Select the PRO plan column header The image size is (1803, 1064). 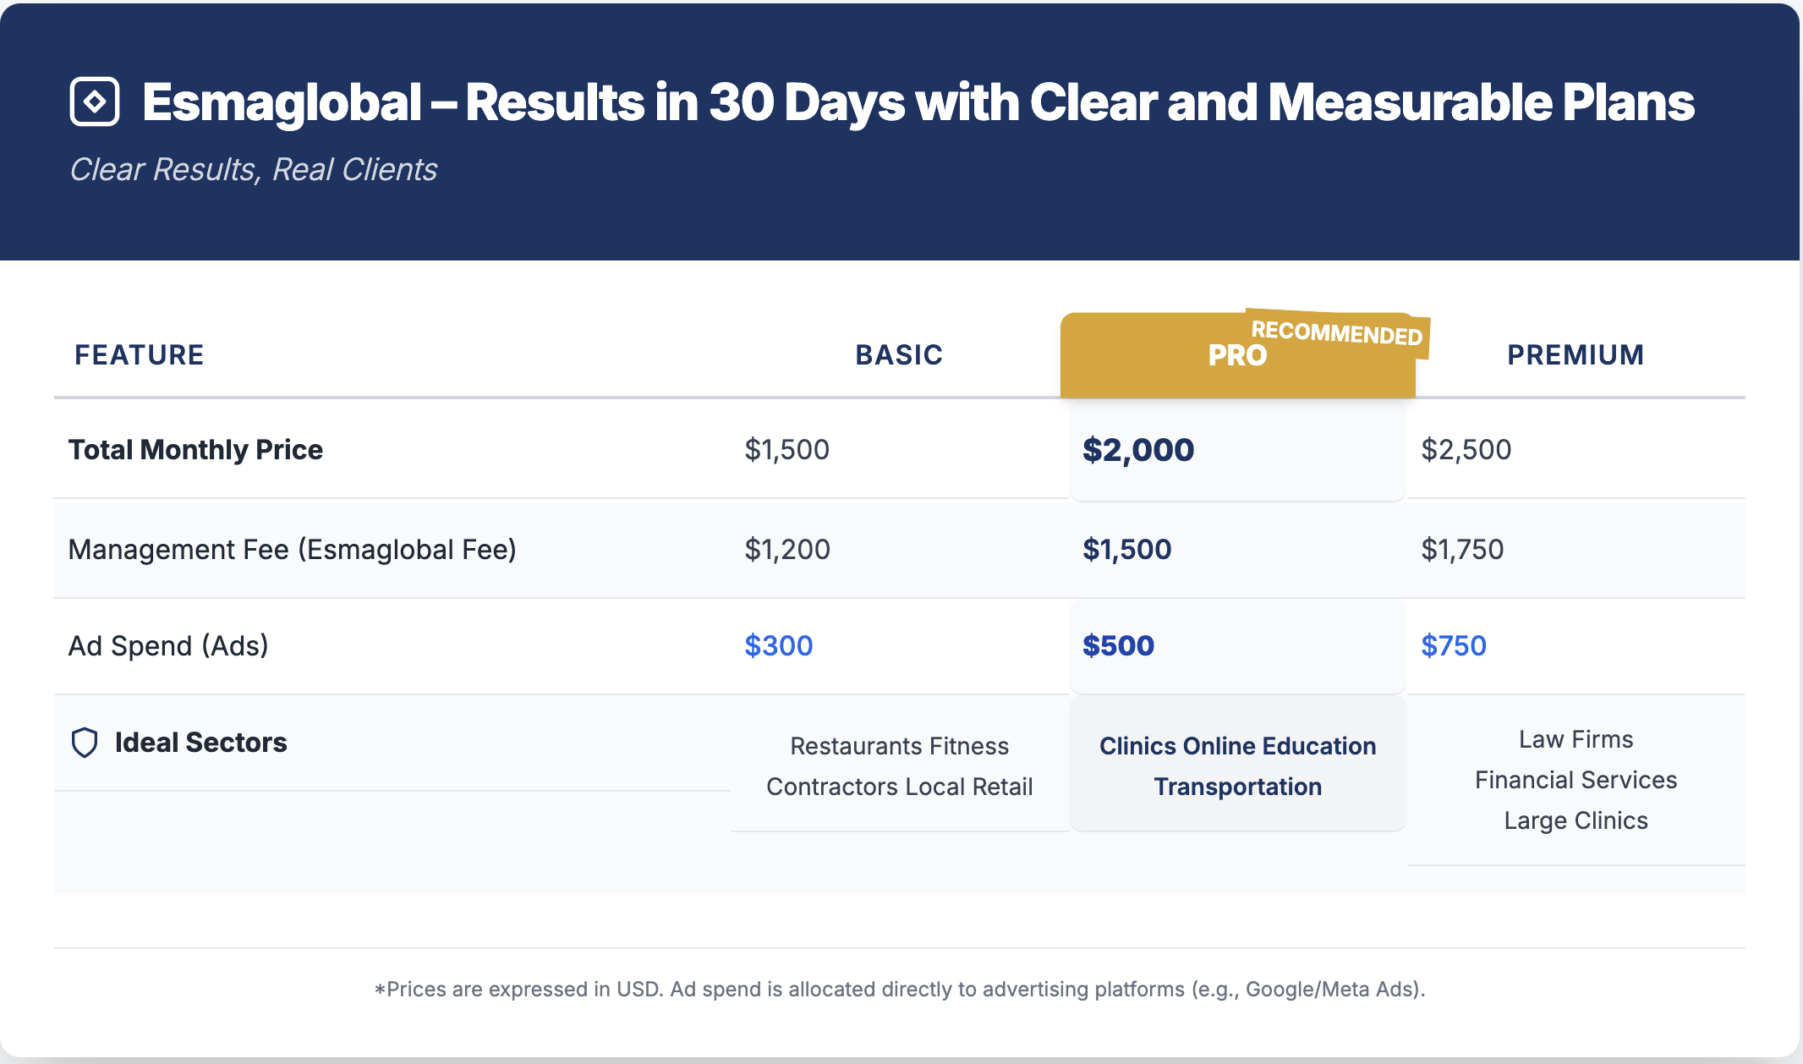click(1236, 356)
